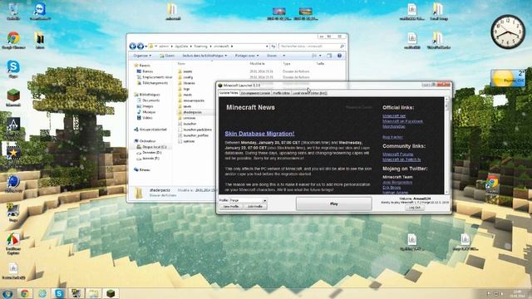Select the options file in Explorer
Viewport: 532px width, 299px height.
[x=186, y=141]
